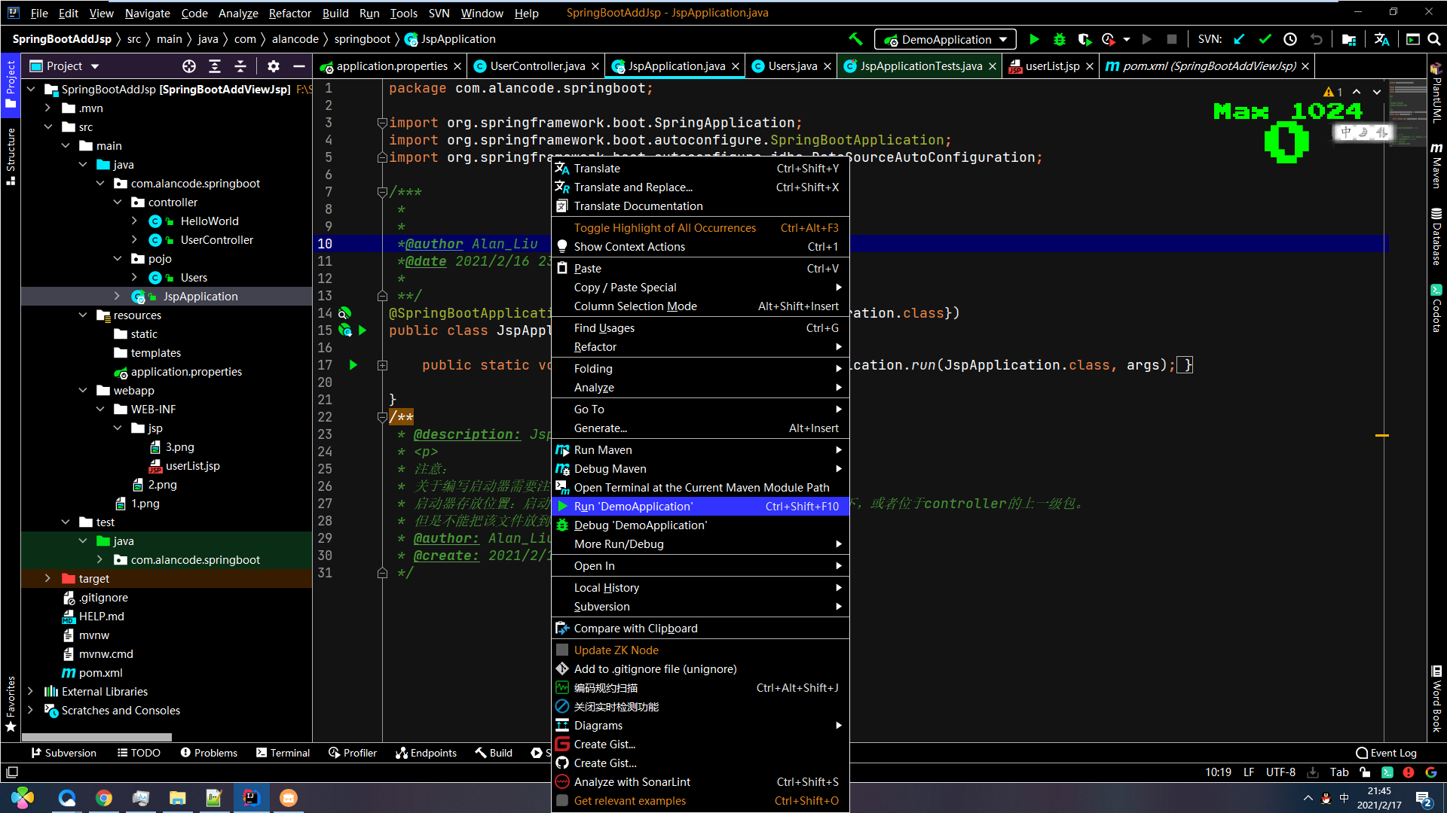Image resolution: width=1447 pixels, height=813 pixels.
Task: Open the Problems tool window
Action: (209, 753)
